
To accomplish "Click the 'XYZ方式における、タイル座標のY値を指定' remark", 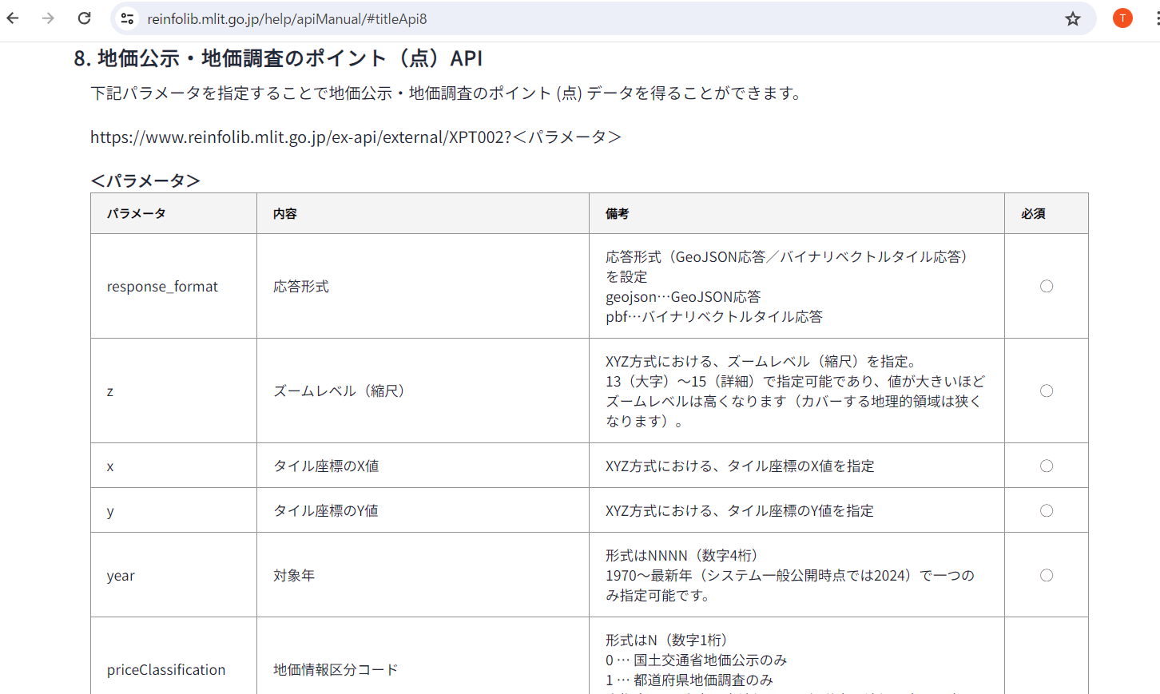I will 740,510.
